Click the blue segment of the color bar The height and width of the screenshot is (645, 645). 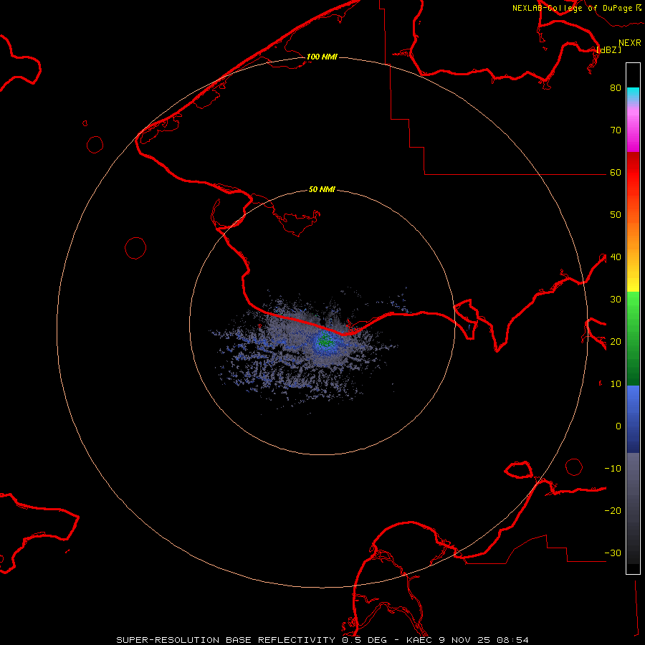coord(633,419)
